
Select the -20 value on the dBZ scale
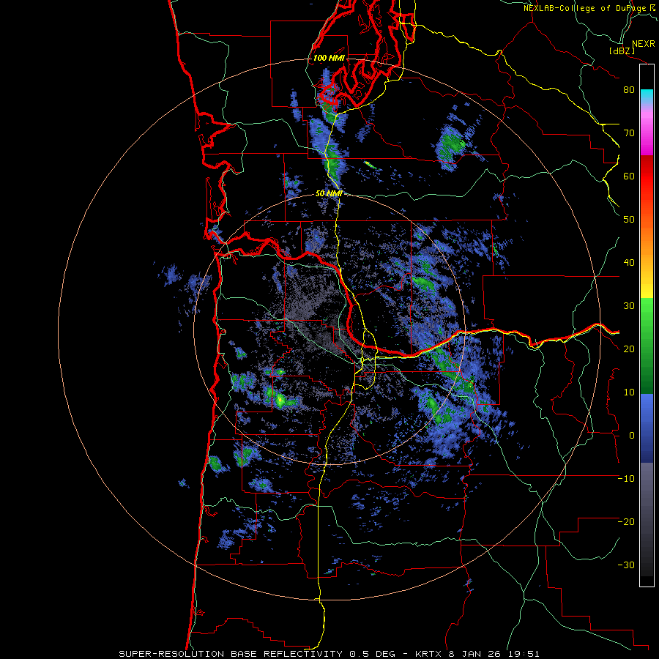coord(626,522)
